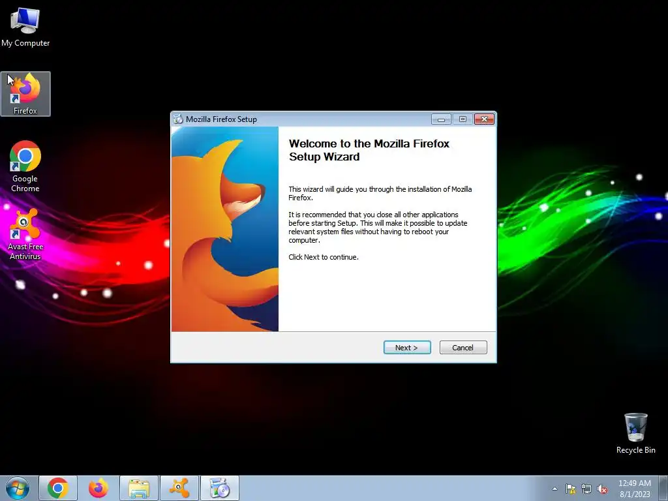Select the Firefox desktop shortcut
668x501 pixels.
[25, 94]
